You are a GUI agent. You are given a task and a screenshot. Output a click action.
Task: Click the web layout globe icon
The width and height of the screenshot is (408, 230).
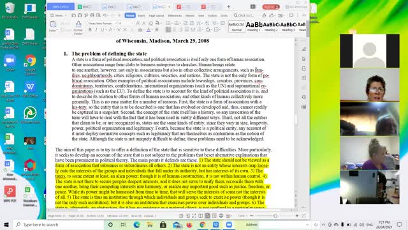221,216
